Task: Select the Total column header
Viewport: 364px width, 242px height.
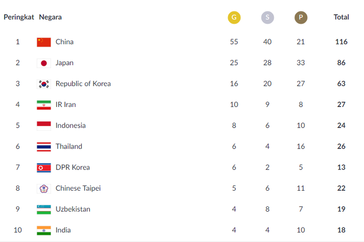Action: 341,17
